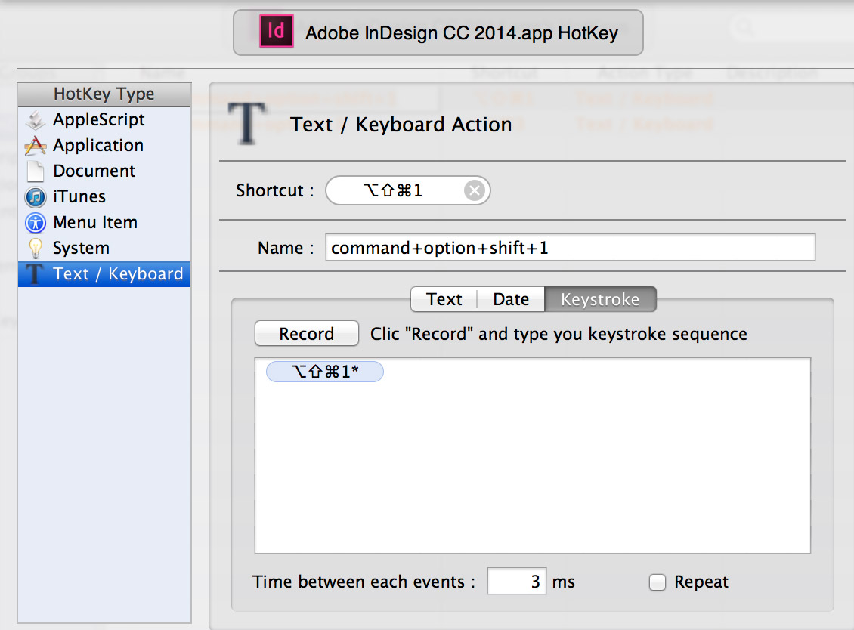Image resolution: width=854 pixels, height=630 pixels.
Task: Click the Record button
Action: coord(307,334)
